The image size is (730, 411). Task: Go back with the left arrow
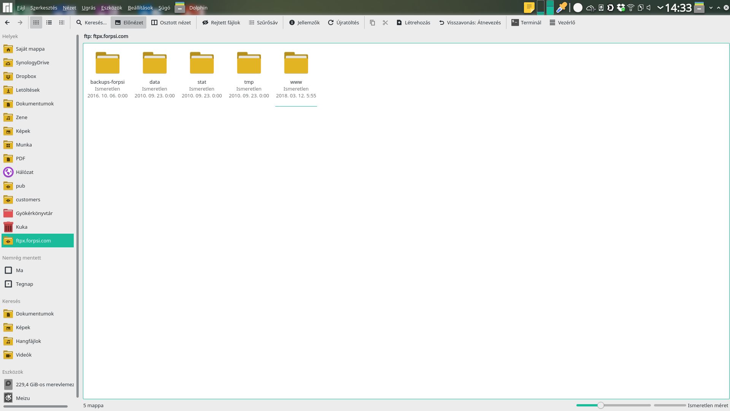7,22
